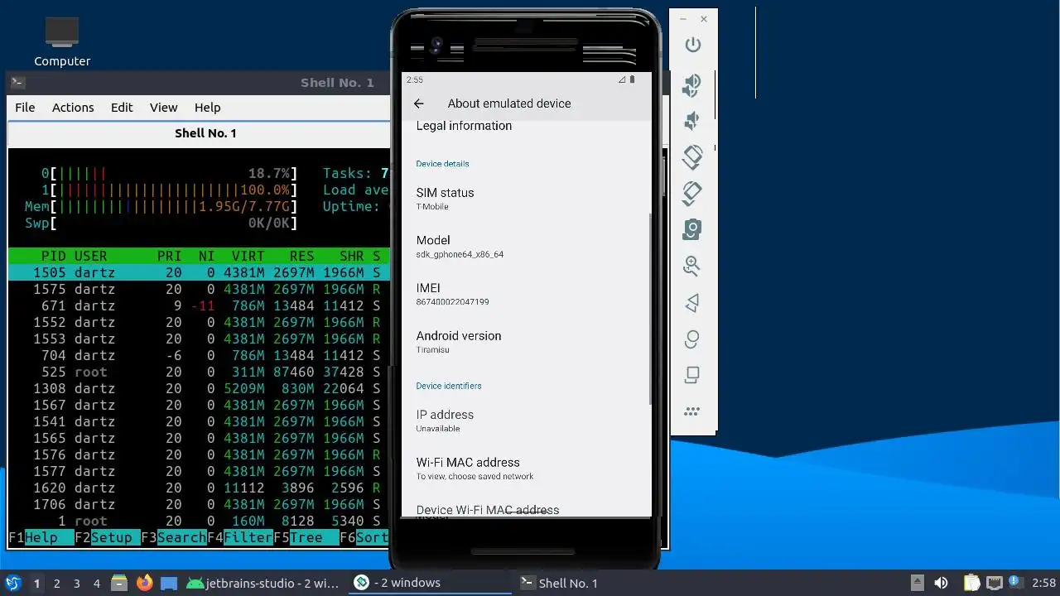
Task: Rotate emulator left with upper rotate icon
Action: 692,156
